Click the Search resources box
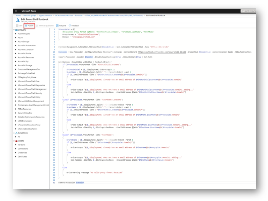268x201 pixels. (x=248, y=11)
